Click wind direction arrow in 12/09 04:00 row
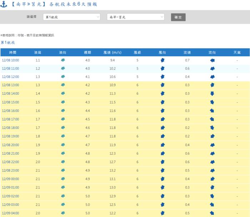 [x=162, y=213]
